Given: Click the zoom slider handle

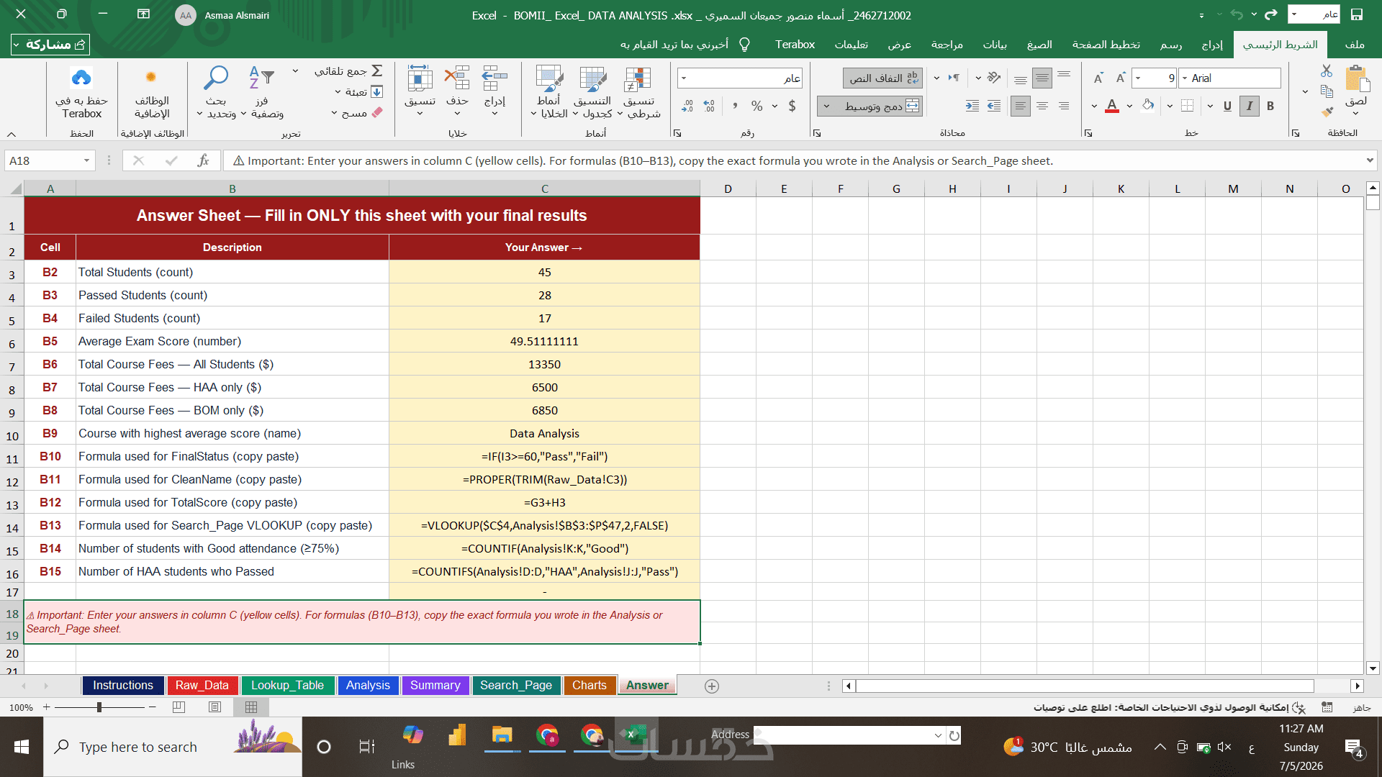Looking at the screenshot, I should [x=99, y=707].
